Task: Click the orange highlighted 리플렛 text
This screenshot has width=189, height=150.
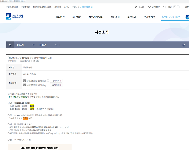Action: pyautogui.click(x=25, y=118)
